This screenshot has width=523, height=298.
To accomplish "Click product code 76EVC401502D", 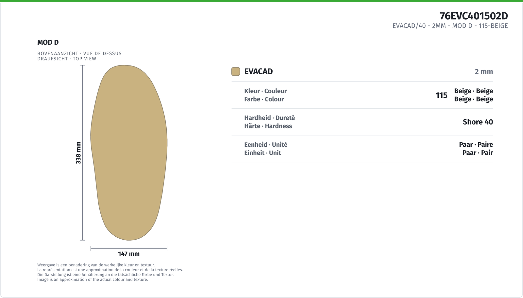I will (x=474, y=16).
